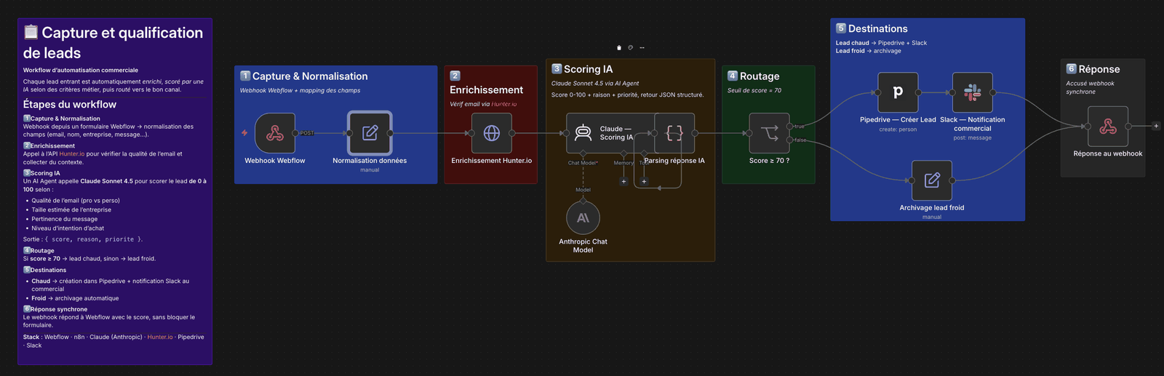Click create: person label under Pipedrive
Screen dimensions: 1164x376
pos(898,129)
